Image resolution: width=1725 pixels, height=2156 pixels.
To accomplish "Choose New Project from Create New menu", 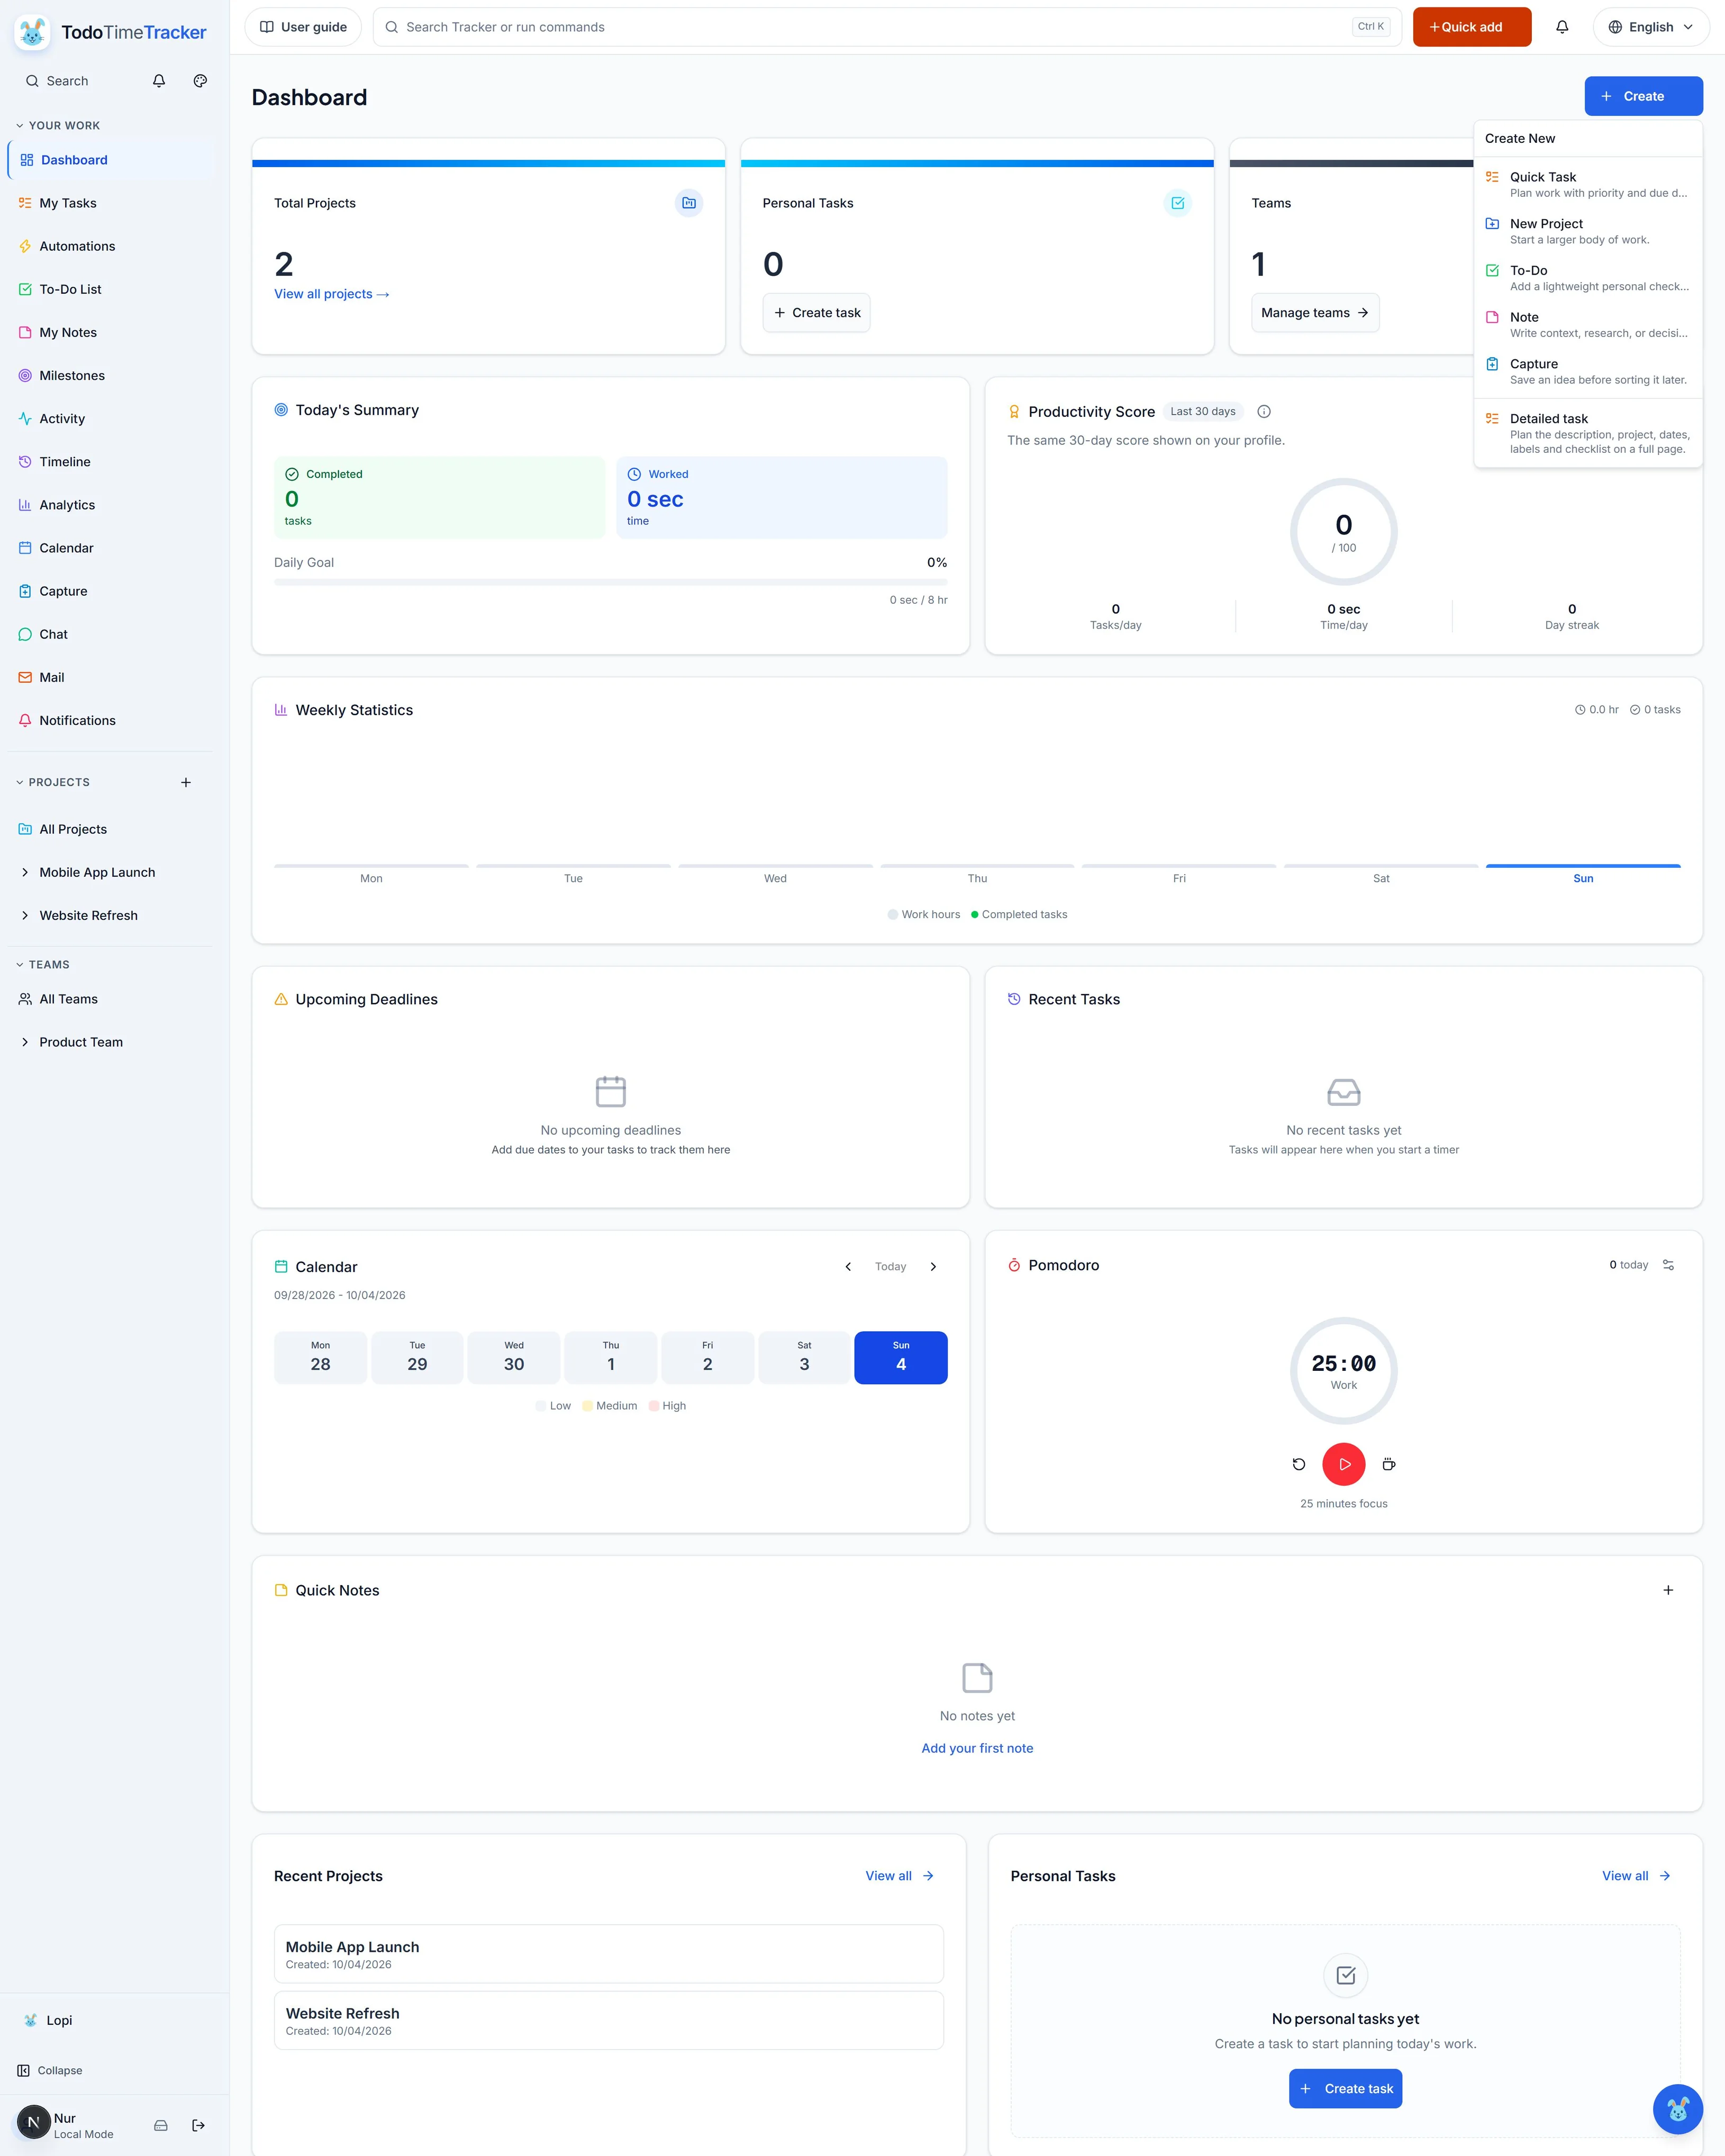I will tap(1588, 231).
